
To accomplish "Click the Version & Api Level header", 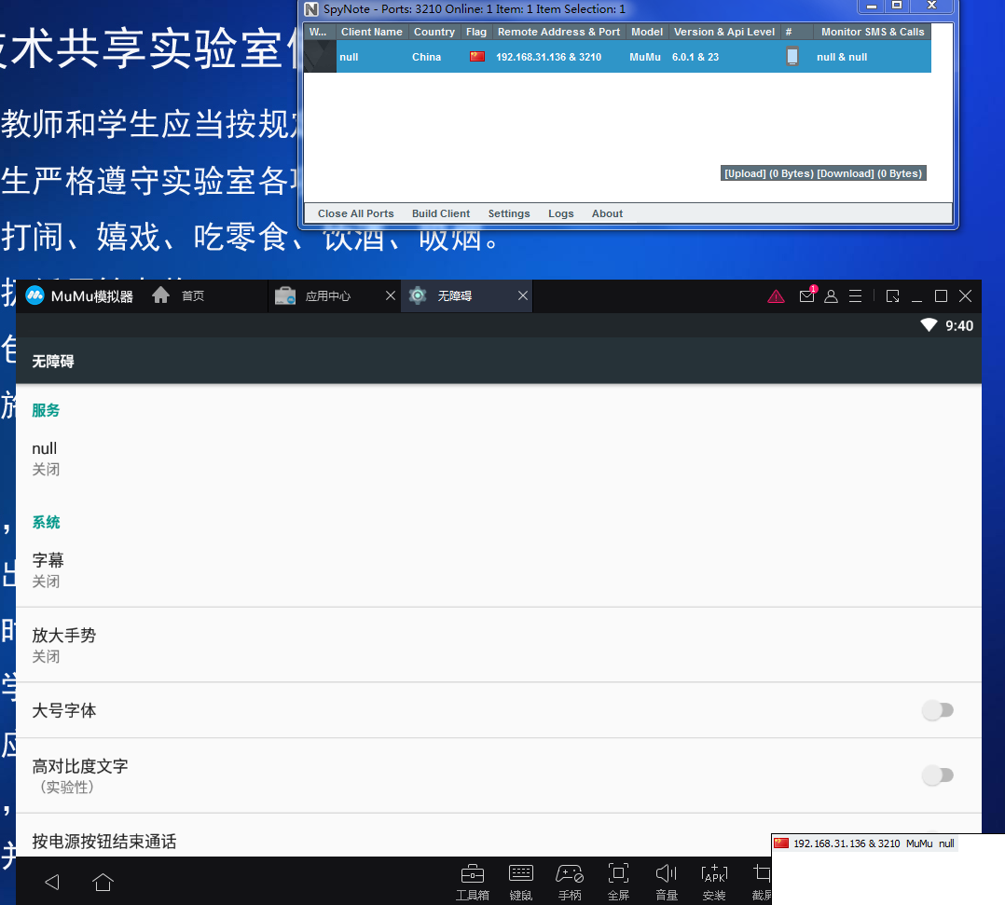I will coord(724,32).
